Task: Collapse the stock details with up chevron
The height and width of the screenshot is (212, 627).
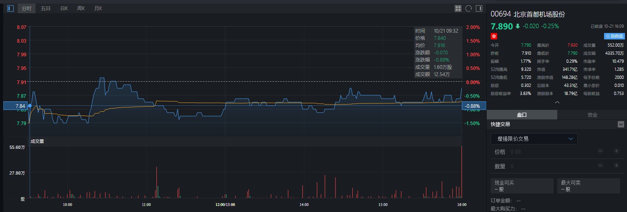Action: [x=557, y=103]
